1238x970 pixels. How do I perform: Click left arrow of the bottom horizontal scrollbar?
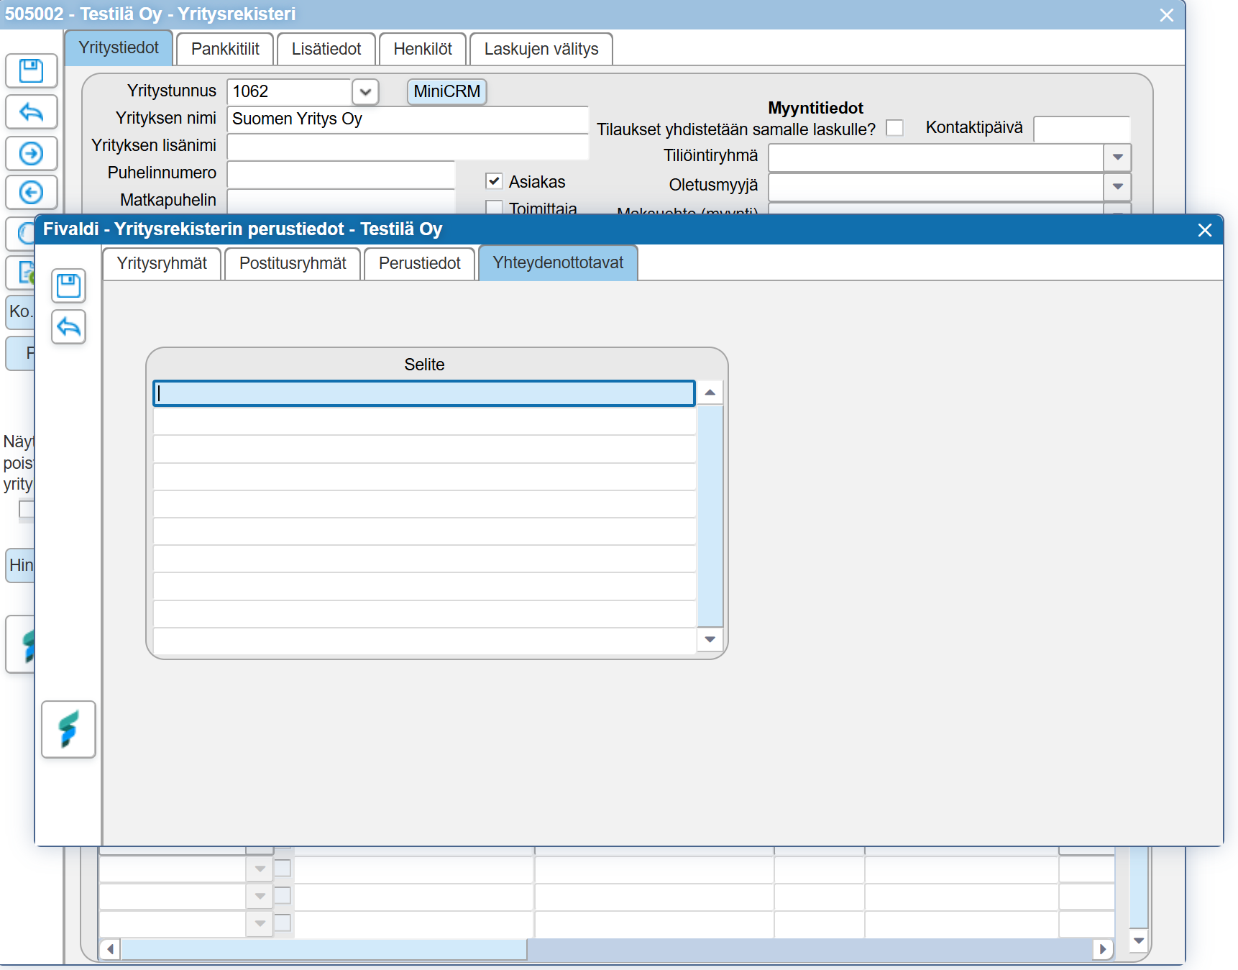point(110,949)
